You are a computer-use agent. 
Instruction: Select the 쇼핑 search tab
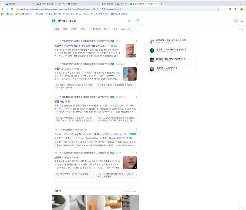pos(115,29)
